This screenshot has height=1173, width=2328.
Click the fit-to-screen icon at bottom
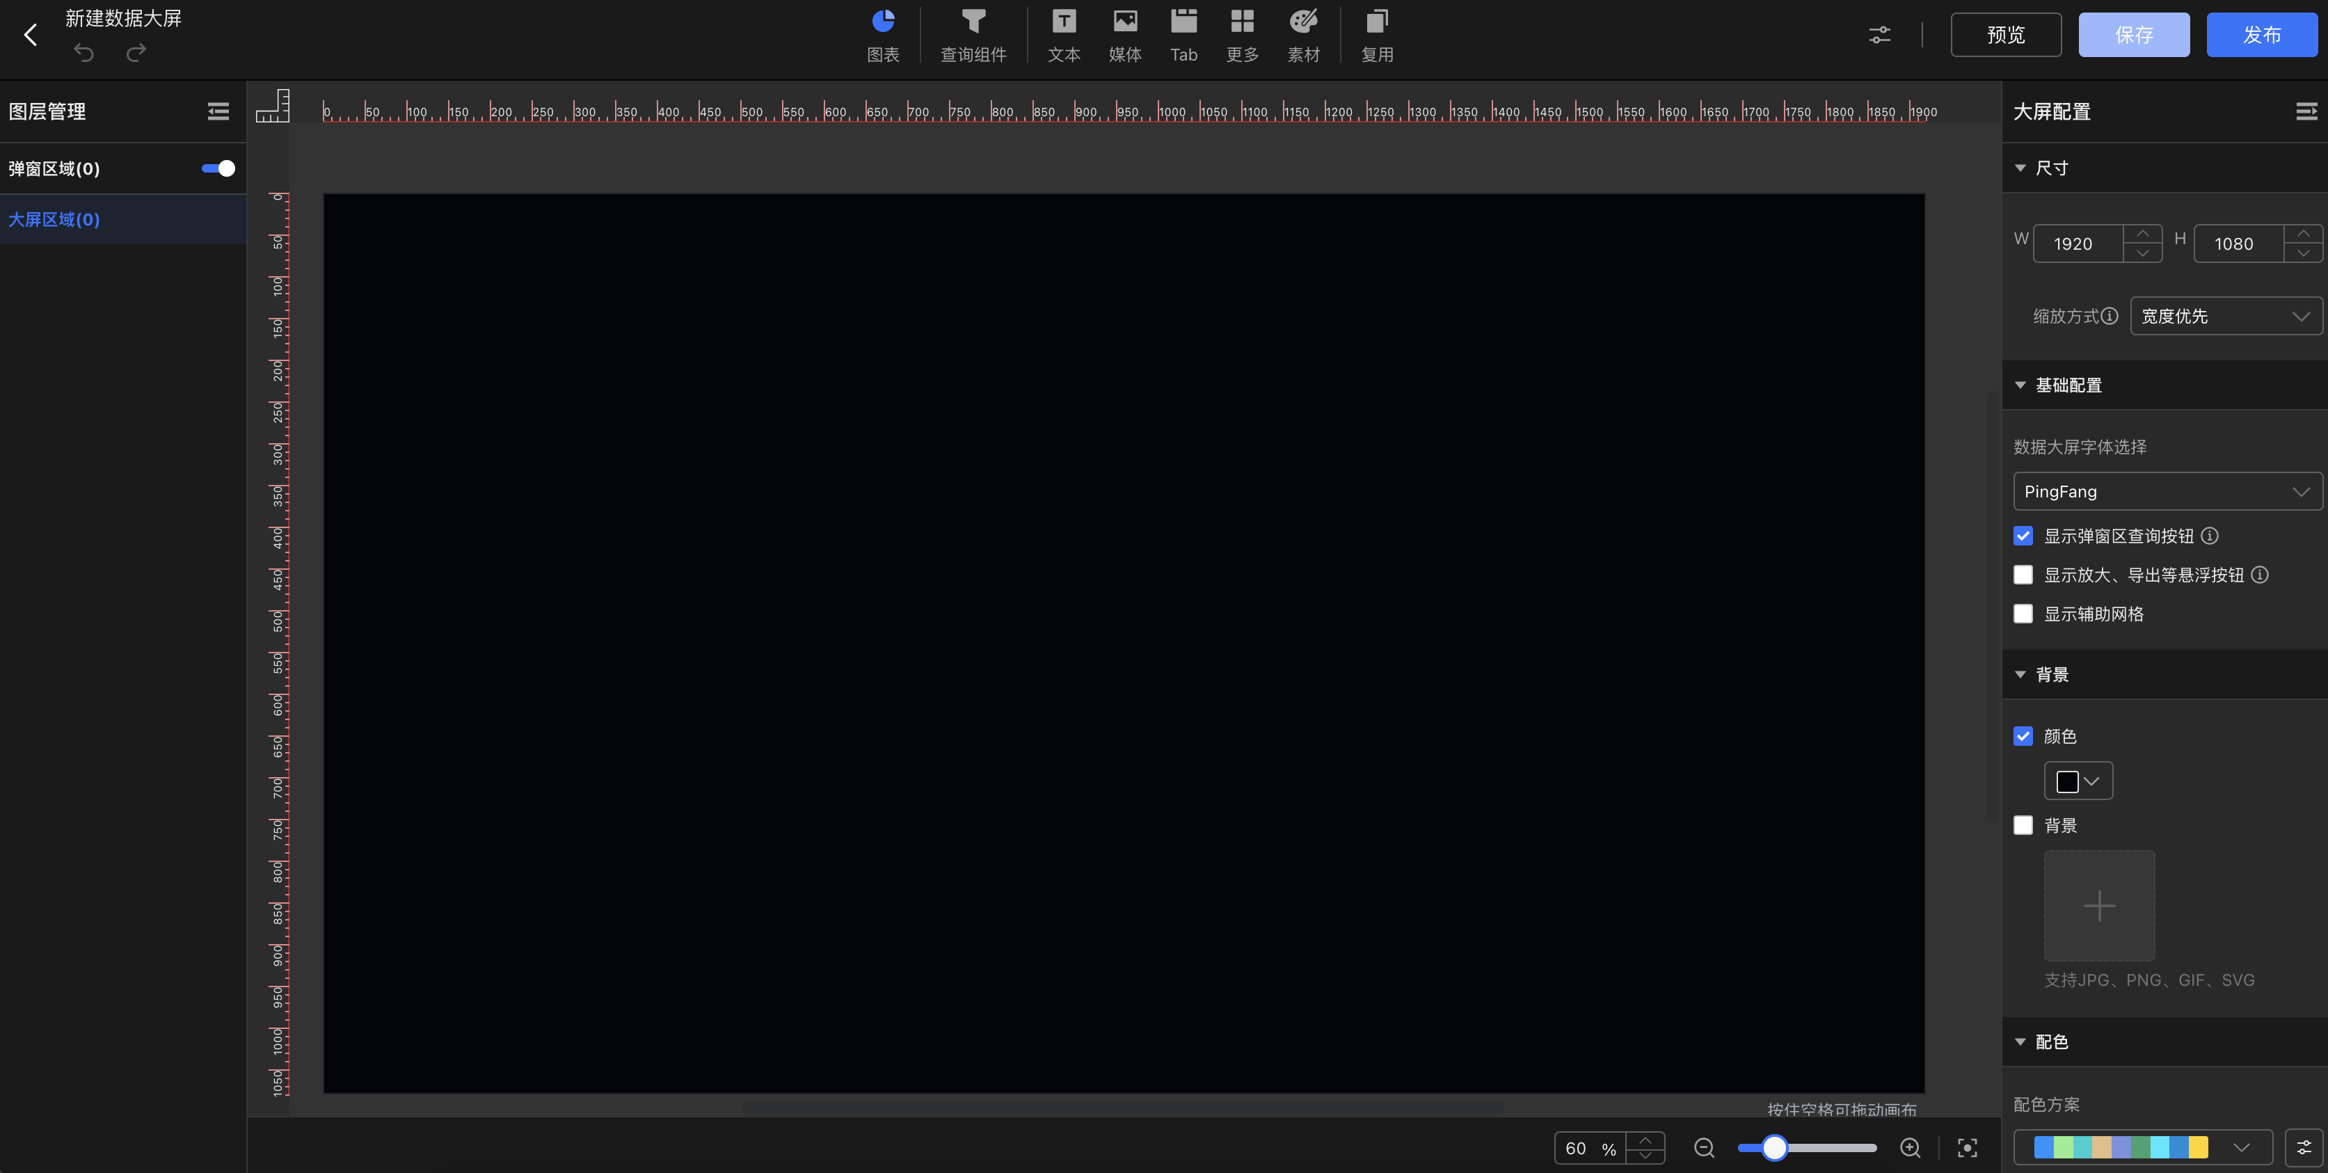point(1966,1148)
